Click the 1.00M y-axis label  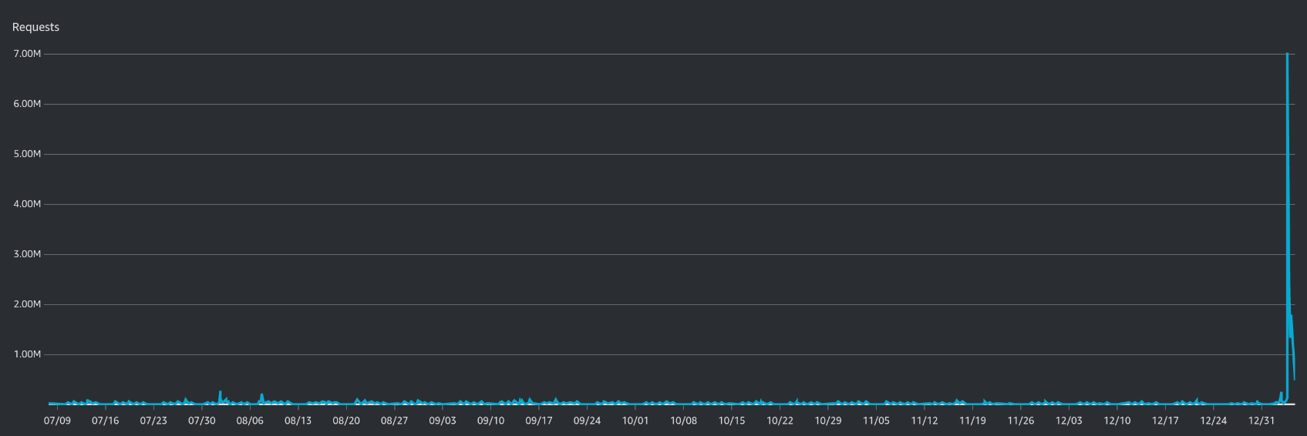click(x=27, y=354)
